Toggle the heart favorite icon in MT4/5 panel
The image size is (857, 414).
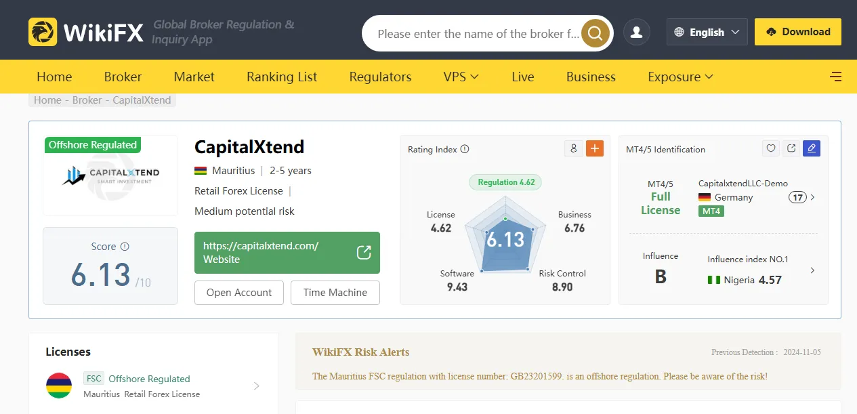(770, 148)
